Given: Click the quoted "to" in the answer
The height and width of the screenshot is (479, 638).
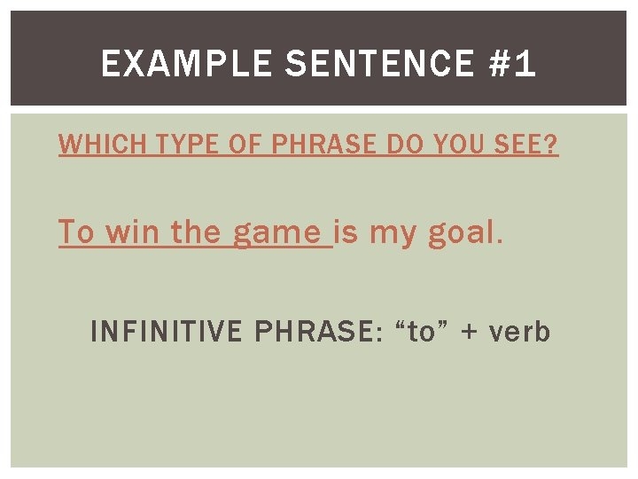Looking at the screenshot, I should pyautogui.click(x=423, y=333).
